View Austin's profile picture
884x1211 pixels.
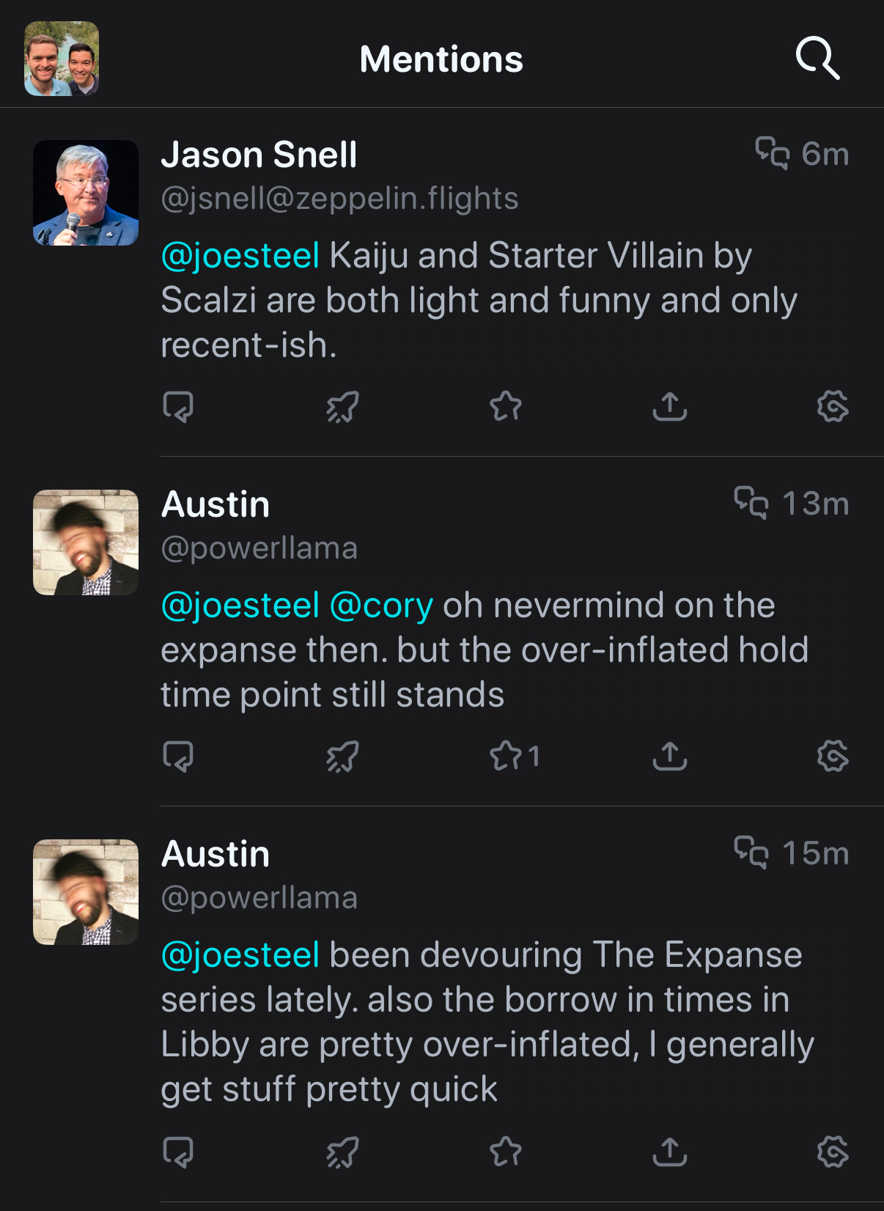[x=84, y=542]
